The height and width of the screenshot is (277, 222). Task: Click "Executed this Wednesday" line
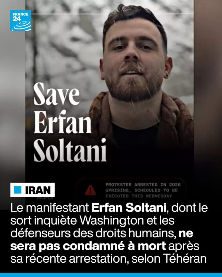pos(139,196)
